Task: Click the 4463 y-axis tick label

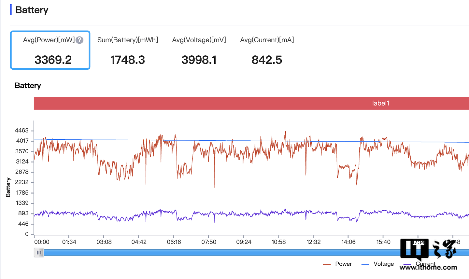Action: [22, 131]
